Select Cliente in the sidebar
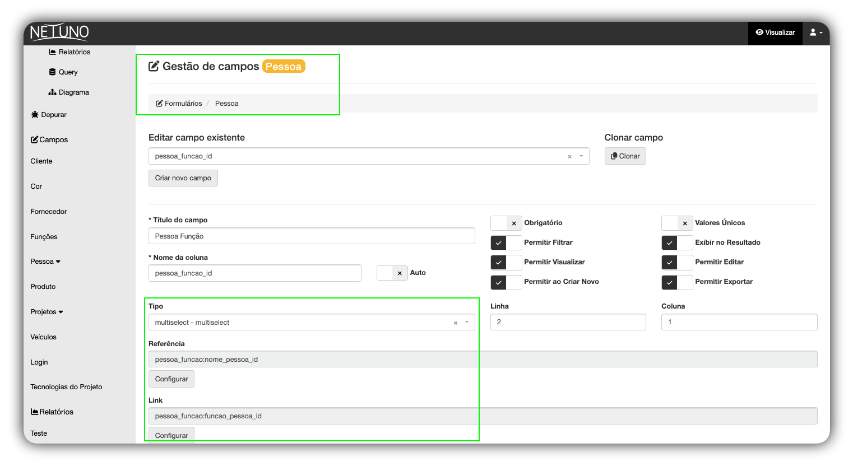 (x=41, y=161)
